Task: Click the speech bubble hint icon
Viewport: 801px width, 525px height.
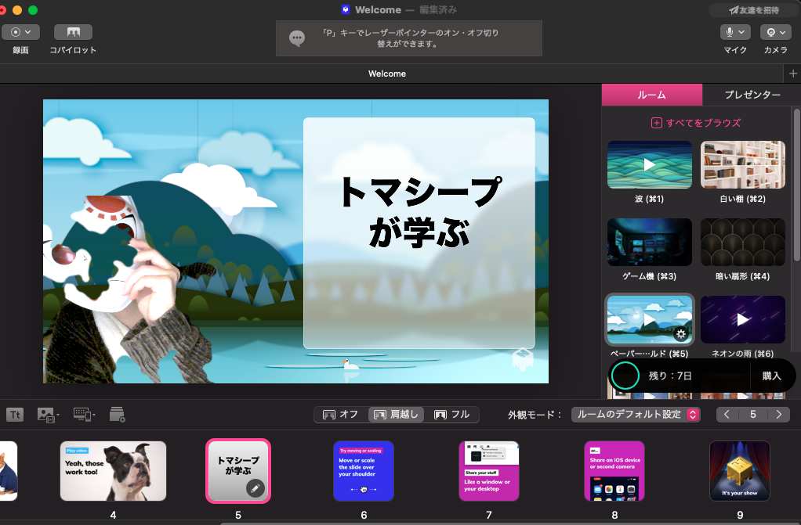Action: tap(297, 38)
